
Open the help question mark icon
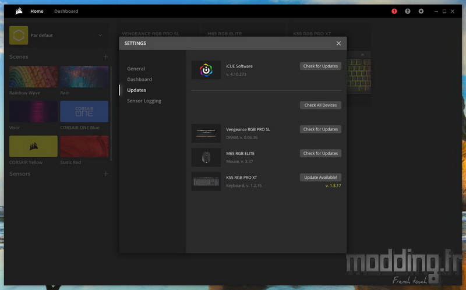407,11
